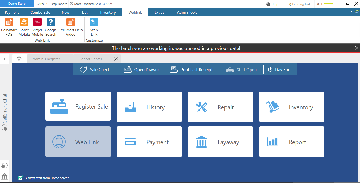Open the Help link in the title bar
Screen dimensions: 360x183
(x=272, y=4)
